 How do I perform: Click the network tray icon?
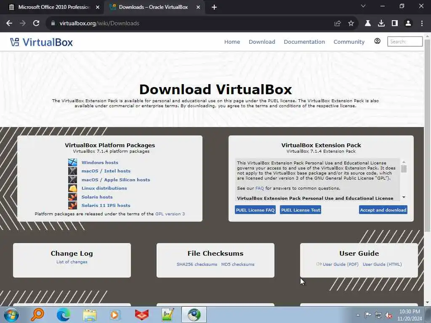coord(378,315)
